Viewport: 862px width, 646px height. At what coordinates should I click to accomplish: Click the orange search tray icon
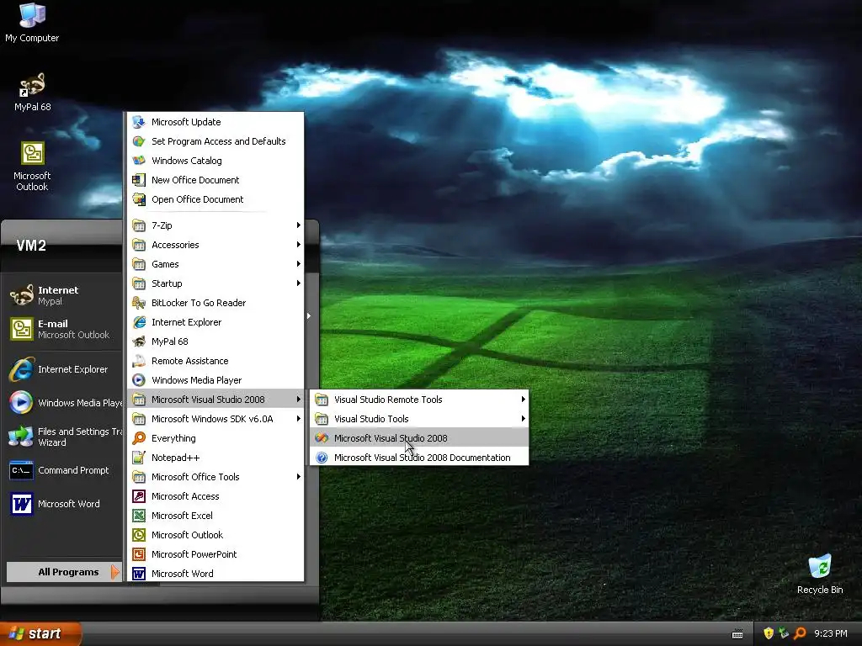tap(800, 633)
